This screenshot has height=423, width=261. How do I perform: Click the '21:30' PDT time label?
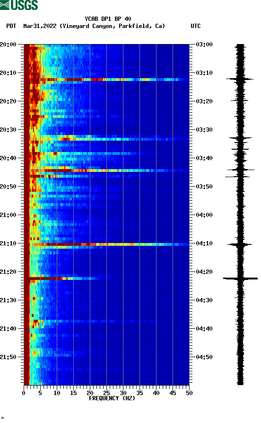pyautogui.click(x=8, y=300)
